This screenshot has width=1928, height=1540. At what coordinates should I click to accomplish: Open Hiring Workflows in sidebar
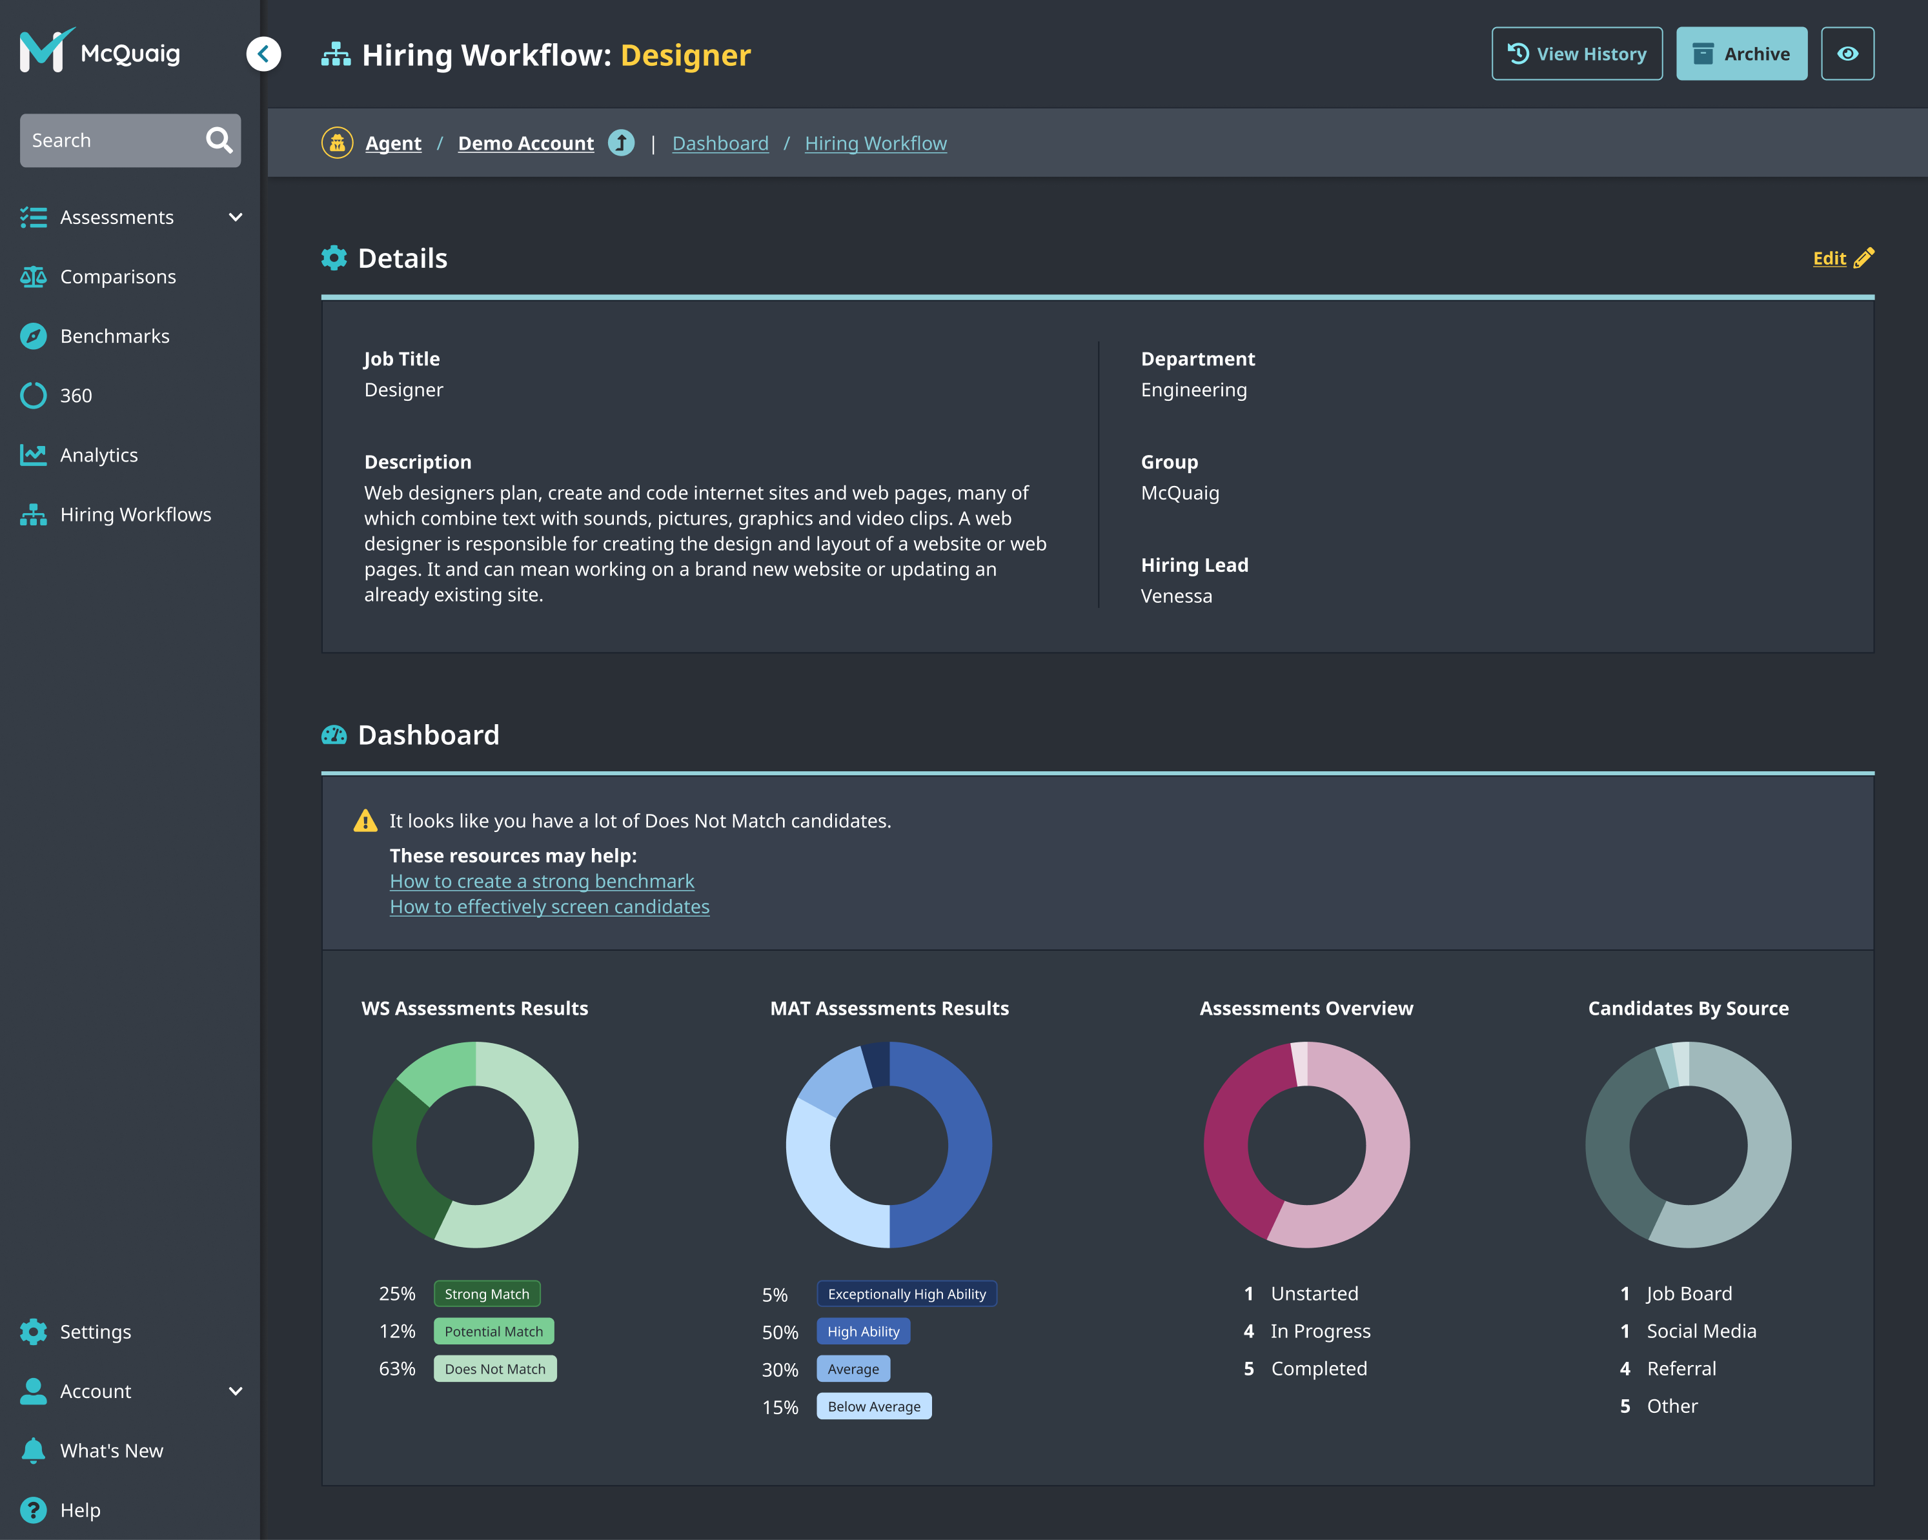point(135,514)
